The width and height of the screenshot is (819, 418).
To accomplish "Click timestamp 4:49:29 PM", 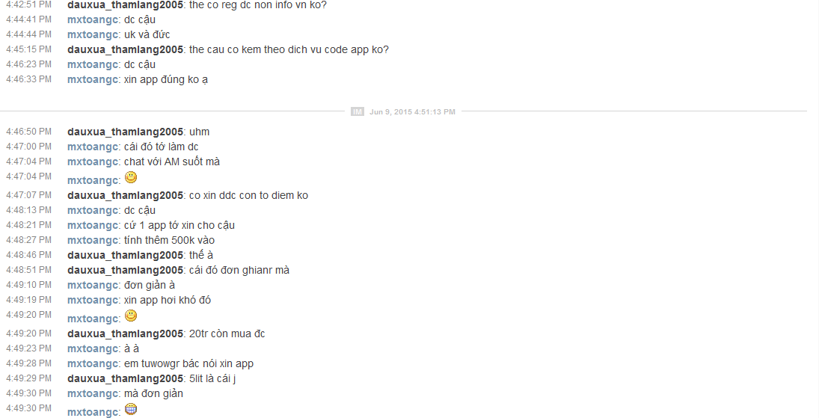I will (28, 378).
